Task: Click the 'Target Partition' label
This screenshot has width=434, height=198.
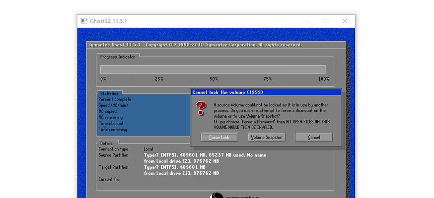Action: (113, 167)
